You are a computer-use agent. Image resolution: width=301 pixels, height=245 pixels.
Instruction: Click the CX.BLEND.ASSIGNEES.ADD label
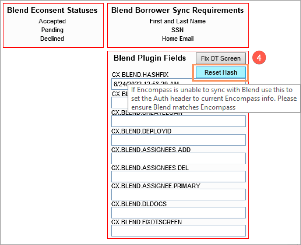pos(151,150)
